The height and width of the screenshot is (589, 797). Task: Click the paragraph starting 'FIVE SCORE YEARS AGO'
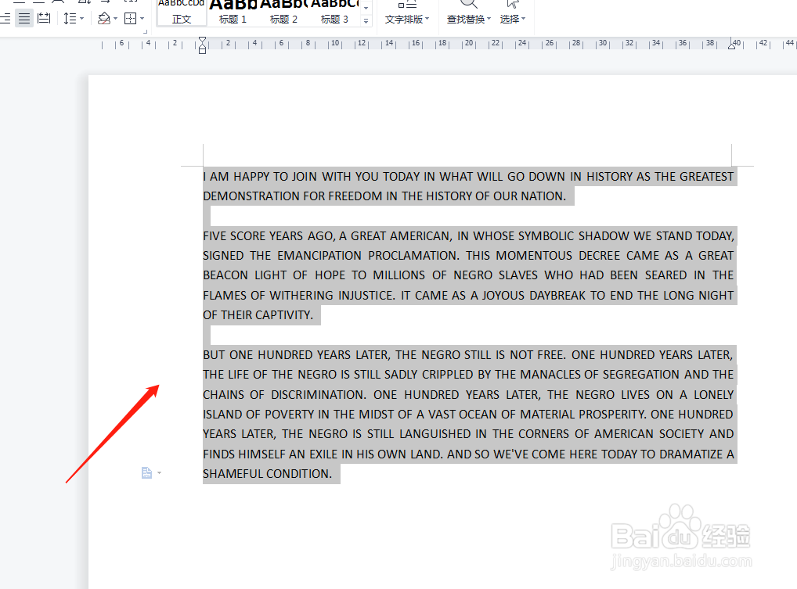click(x=468, y=275)
